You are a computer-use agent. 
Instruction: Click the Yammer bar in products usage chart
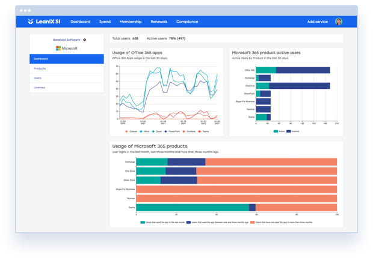point(236,199)
